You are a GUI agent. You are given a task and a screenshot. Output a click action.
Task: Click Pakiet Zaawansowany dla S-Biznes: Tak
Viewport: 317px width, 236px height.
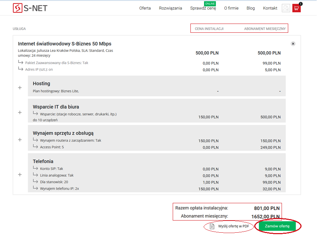pyautogui.click(x=56, y=63)
